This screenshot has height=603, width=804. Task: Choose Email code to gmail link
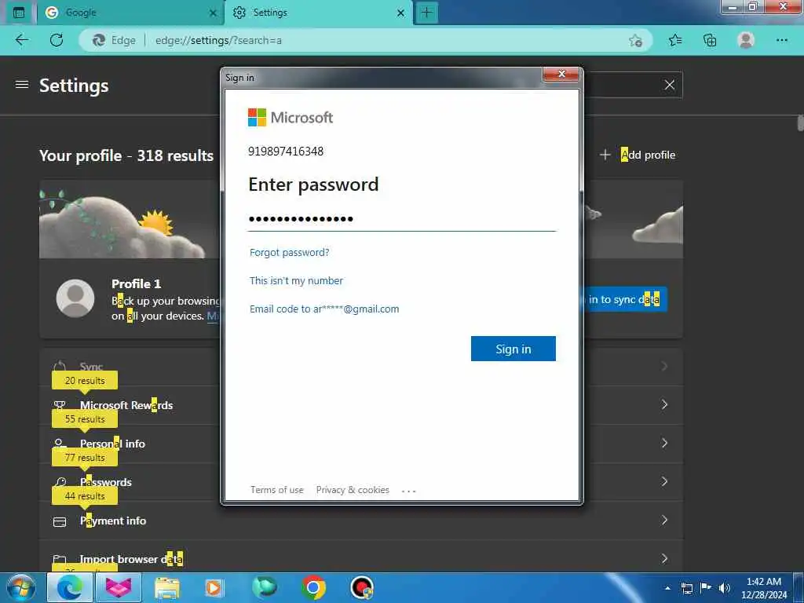(x=324, y=309)
